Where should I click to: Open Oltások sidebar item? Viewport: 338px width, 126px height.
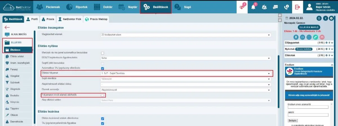pyautogui.click(x=18, y=115)
